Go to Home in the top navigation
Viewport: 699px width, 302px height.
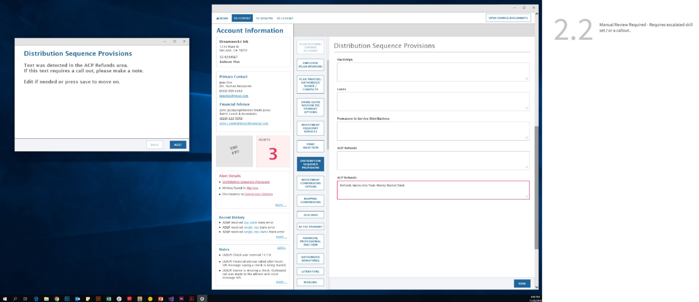(222, 18)
